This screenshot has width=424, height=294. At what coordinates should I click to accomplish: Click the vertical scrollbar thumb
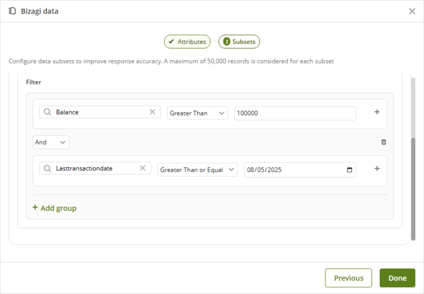413,189
